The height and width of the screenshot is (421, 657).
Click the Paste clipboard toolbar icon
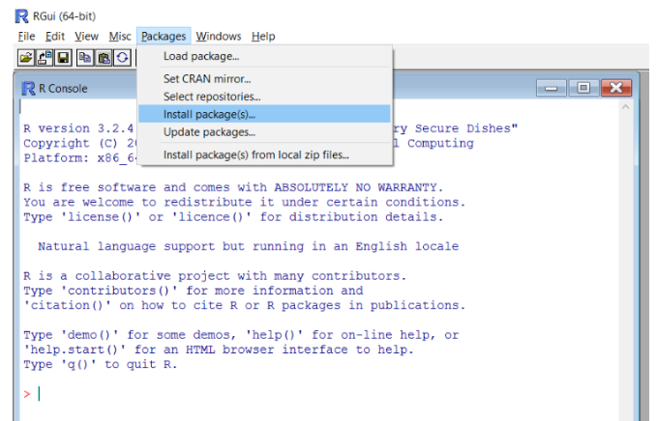[x=104, y=58]
